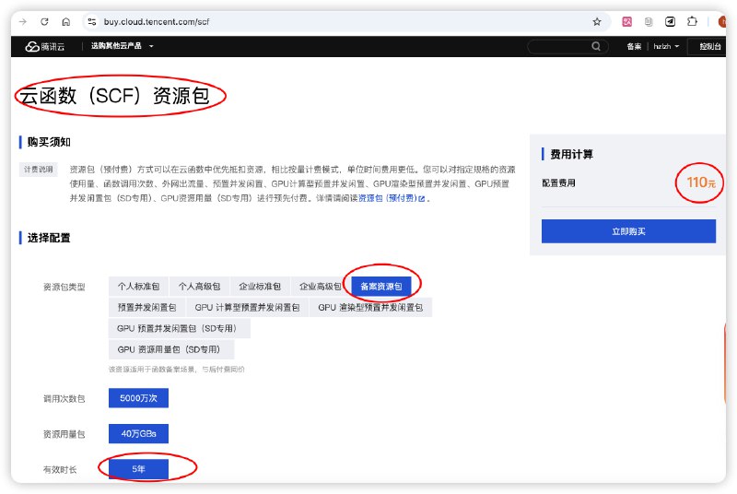Viewport: 737px width, 494px height.
Task: Open 资源包(预付费) documentation link
Action: click(x=388, y=198)
